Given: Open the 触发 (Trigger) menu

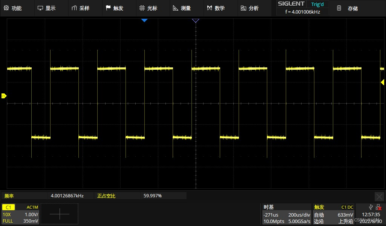Looking at the screenshot, I should 115,8.
